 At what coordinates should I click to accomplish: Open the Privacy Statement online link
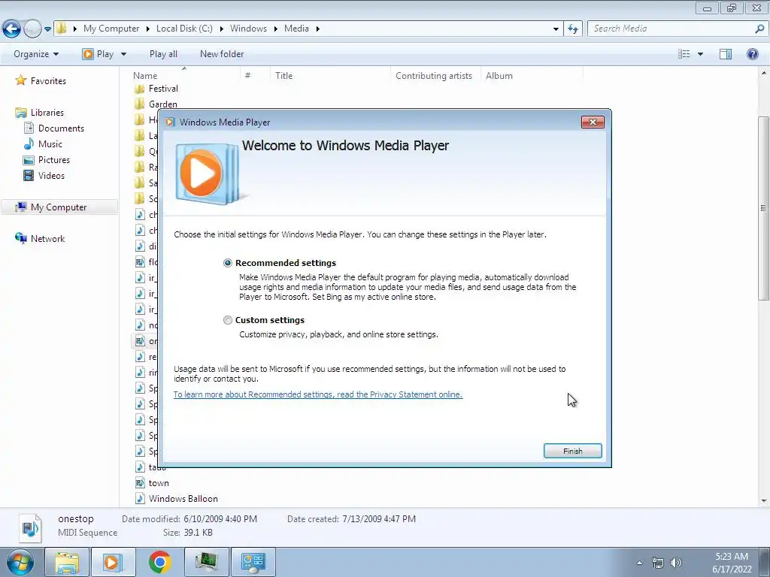tap(318, 394)
